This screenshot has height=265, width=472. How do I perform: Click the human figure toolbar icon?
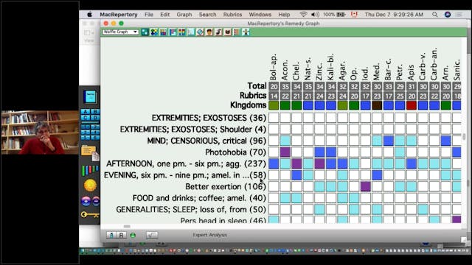click(x=246, y=32)
